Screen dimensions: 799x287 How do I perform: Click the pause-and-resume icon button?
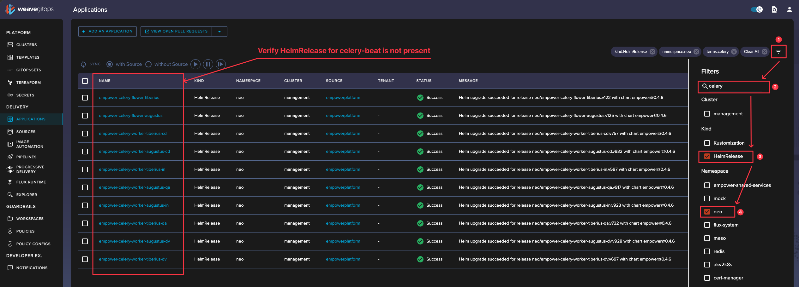click(221, 64)
